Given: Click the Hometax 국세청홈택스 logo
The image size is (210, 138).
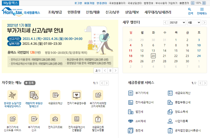Looking at the screenshot, I should point(21,12).
